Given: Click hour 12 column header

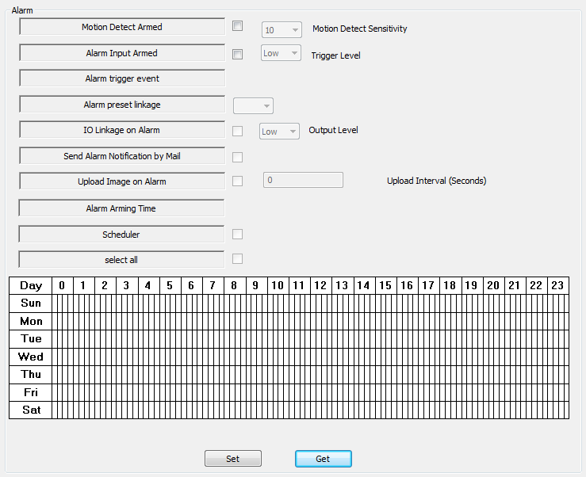Looking at the screenshot, I should (x=321, y=286).
